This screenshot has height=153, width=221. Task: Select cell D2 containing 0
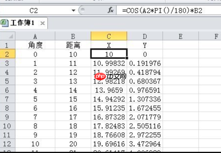click(x=145, y=54)
